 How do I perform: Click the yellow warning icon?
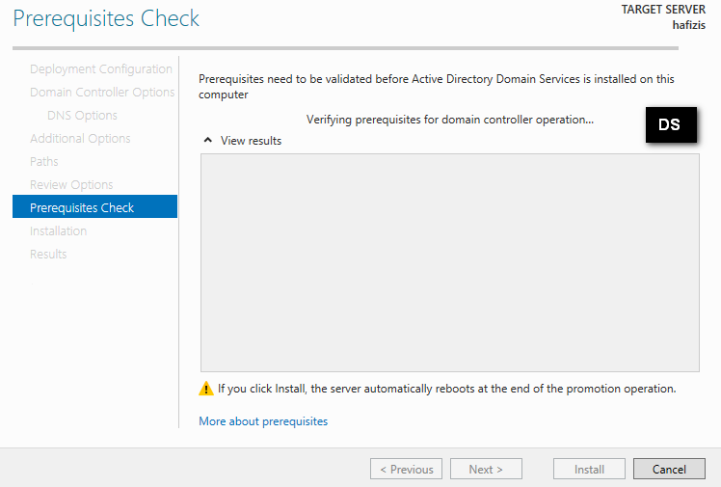coord(206,389)
